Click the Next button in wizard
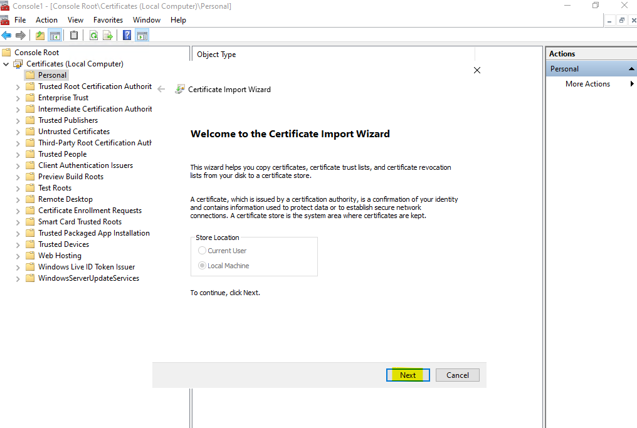Screen dimensions: 637x428 408,375
